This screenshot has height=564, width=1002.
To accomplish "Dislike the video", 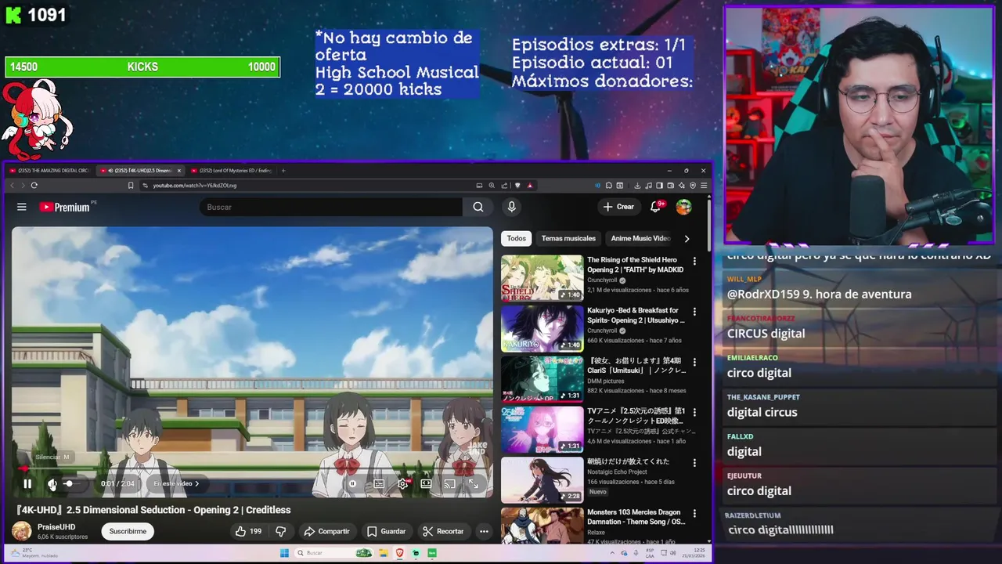I will click(280, 531).
